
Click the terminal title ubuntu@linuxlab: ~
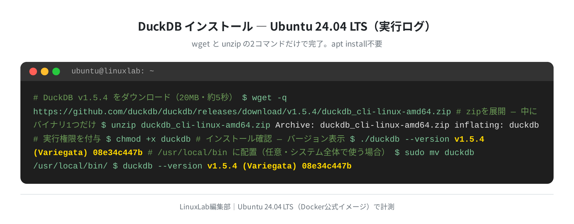[x=113, y=71]
